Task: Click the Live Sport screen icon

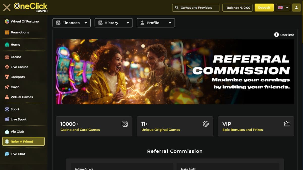Action: click(7, 119)
